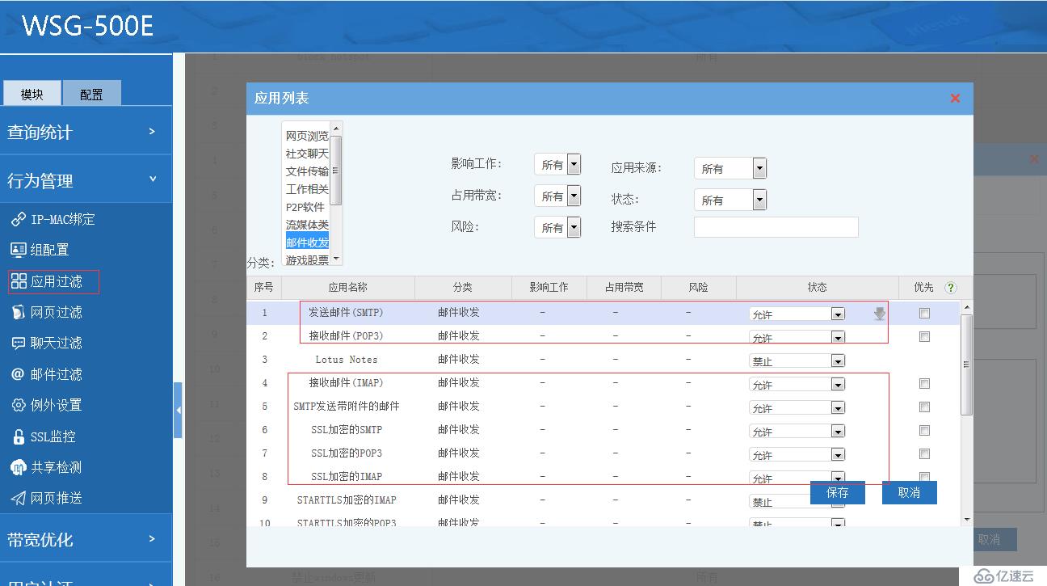The height and width of the screenshot is (586, 1047).
Task: Click the SSL加密的IMAP row name
Action: (x=346, y=477)
